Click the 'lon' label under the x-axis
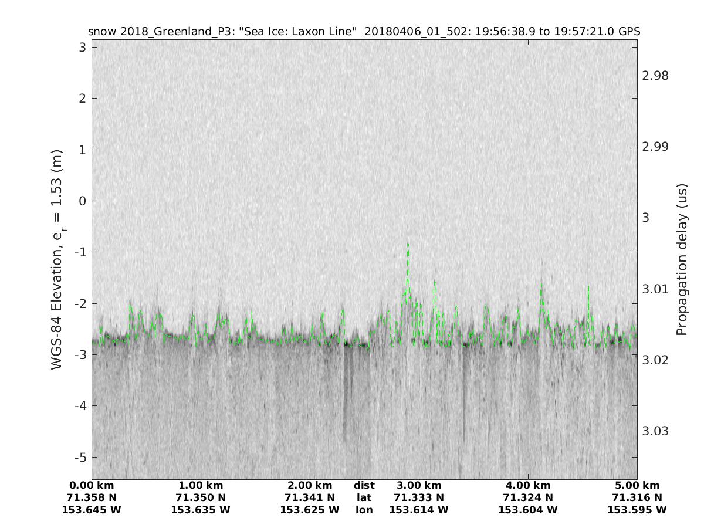704x528 pixels. tap(364, 510)
